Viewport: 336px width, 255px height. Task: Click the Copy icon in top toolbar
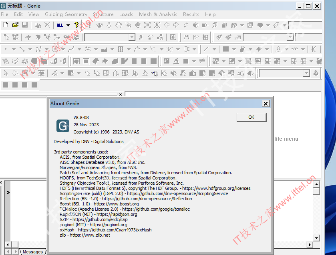(x=38, y=25)
